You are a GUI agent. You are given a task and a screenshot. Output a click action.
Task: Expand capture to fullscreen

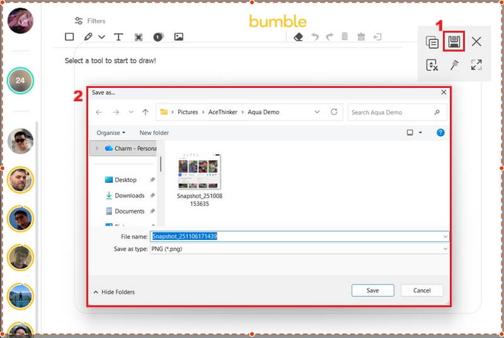476,65
